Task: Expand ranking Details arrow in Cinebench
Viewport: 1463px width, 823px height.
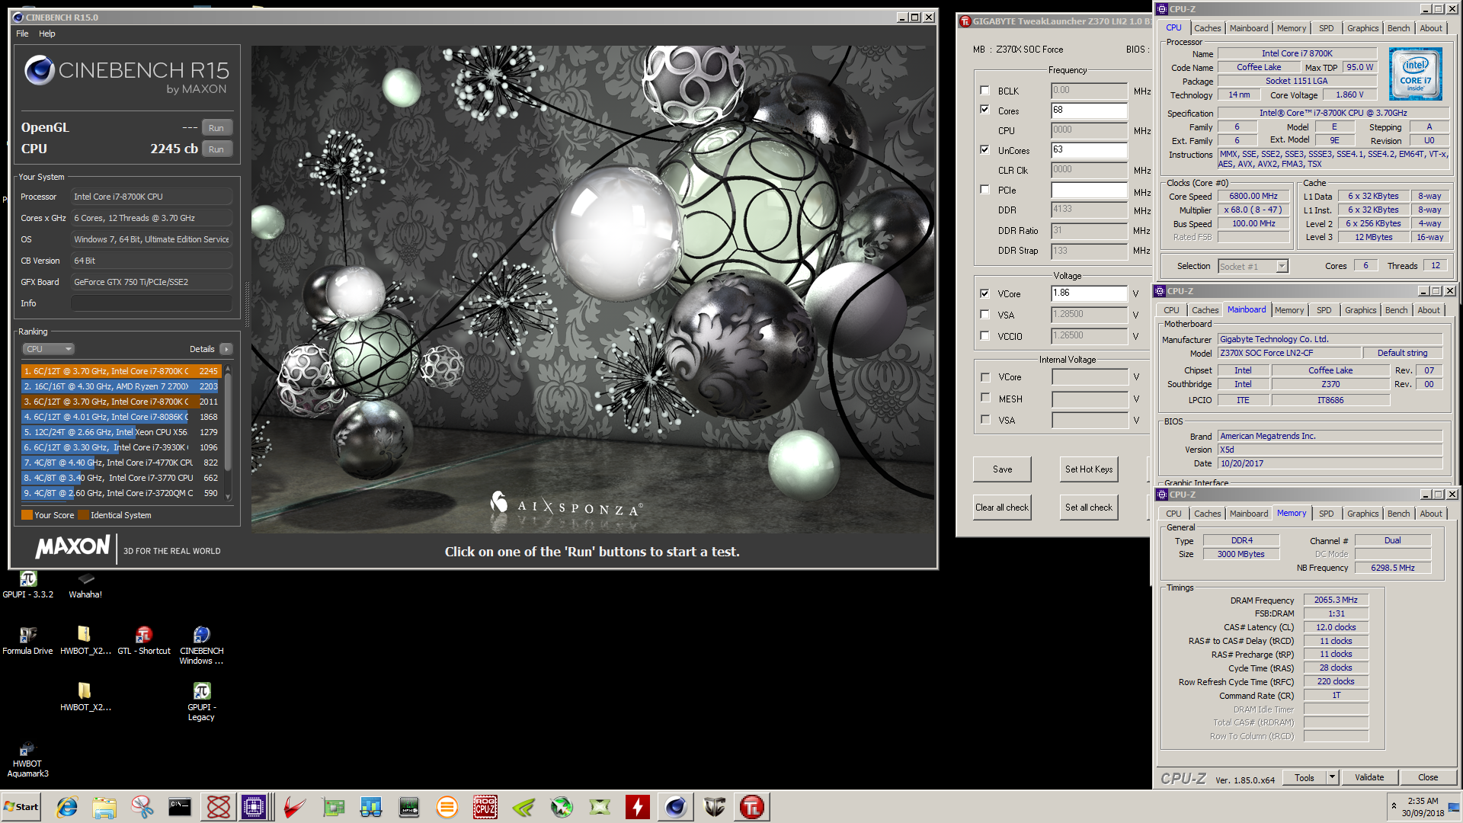Action: coord(226,349)
